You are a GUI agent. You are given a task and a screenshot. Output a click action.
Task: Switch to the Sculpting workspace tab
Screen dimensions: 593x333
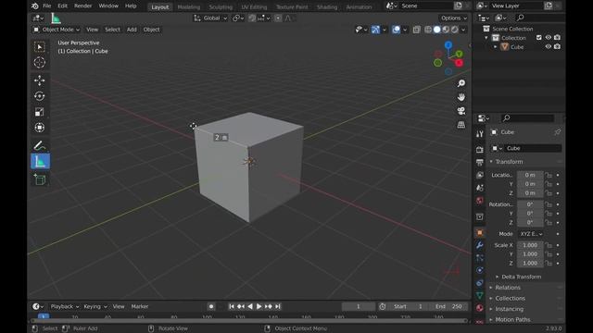point(221,6)
